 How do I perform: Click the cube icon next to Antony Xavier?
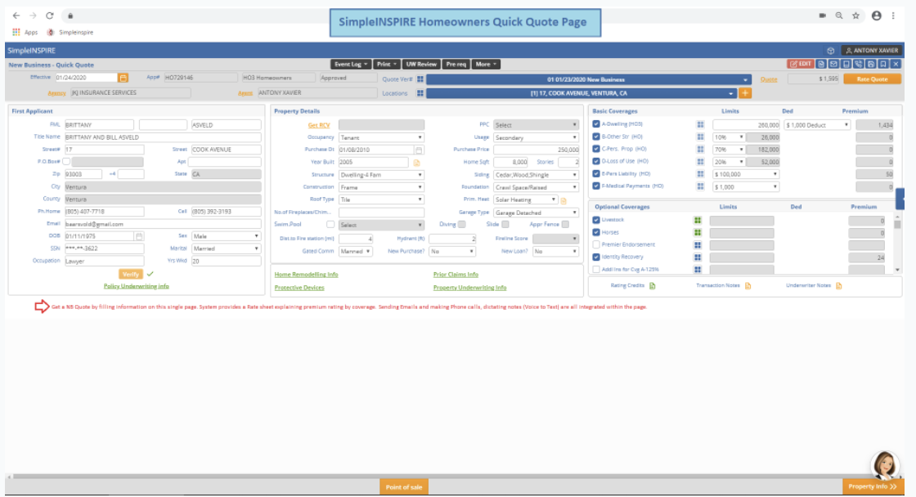[x=831, y=51]
